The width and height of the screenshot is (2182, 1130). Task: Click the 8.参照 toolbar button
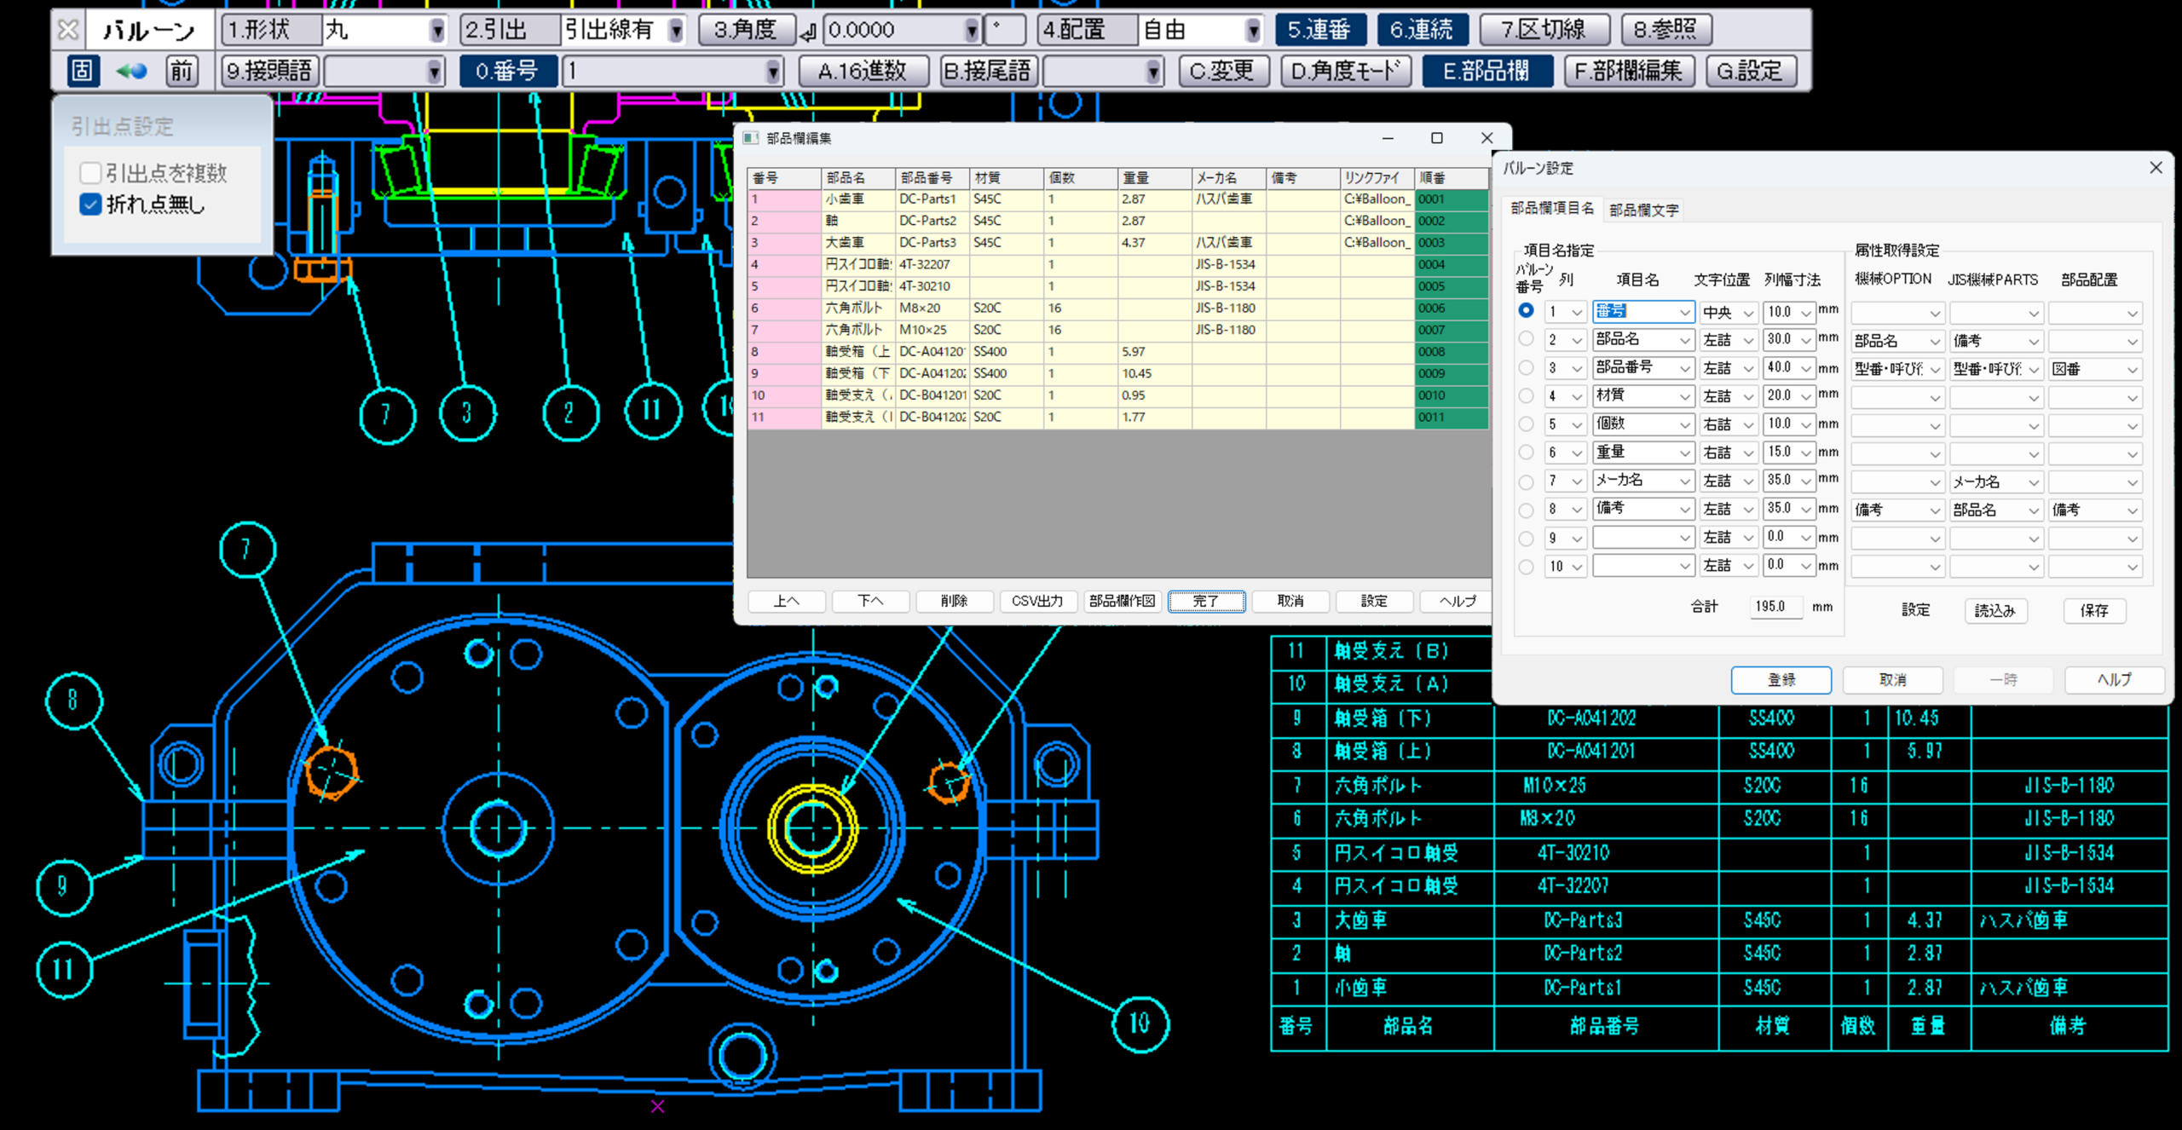[1666, 31]
